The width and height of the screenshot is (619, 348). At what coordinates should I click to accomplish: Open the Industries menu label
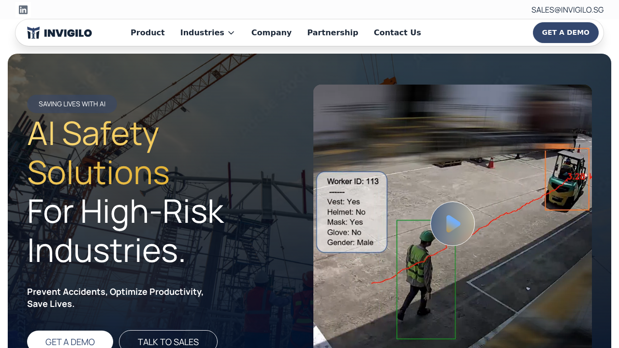coord(202,33)
